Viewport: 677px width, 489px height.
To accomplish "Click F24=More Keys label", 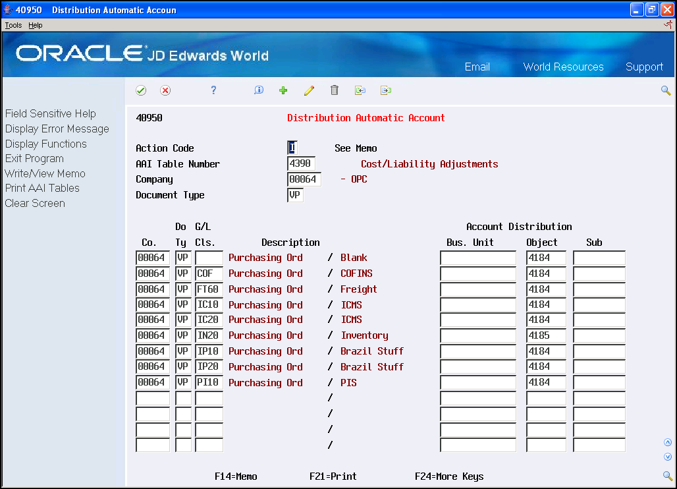I will [449, 476].
